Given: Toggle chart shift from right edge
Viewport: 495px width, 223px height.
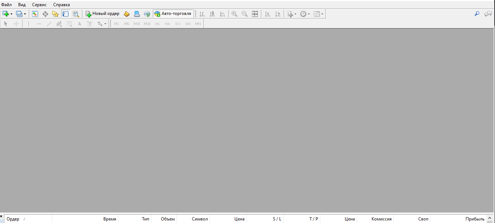Looking at the screenshot, I should point(278,14).
